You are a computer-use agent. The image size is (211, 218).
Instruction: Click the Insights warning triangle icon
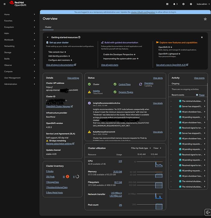tap(89, 91)
